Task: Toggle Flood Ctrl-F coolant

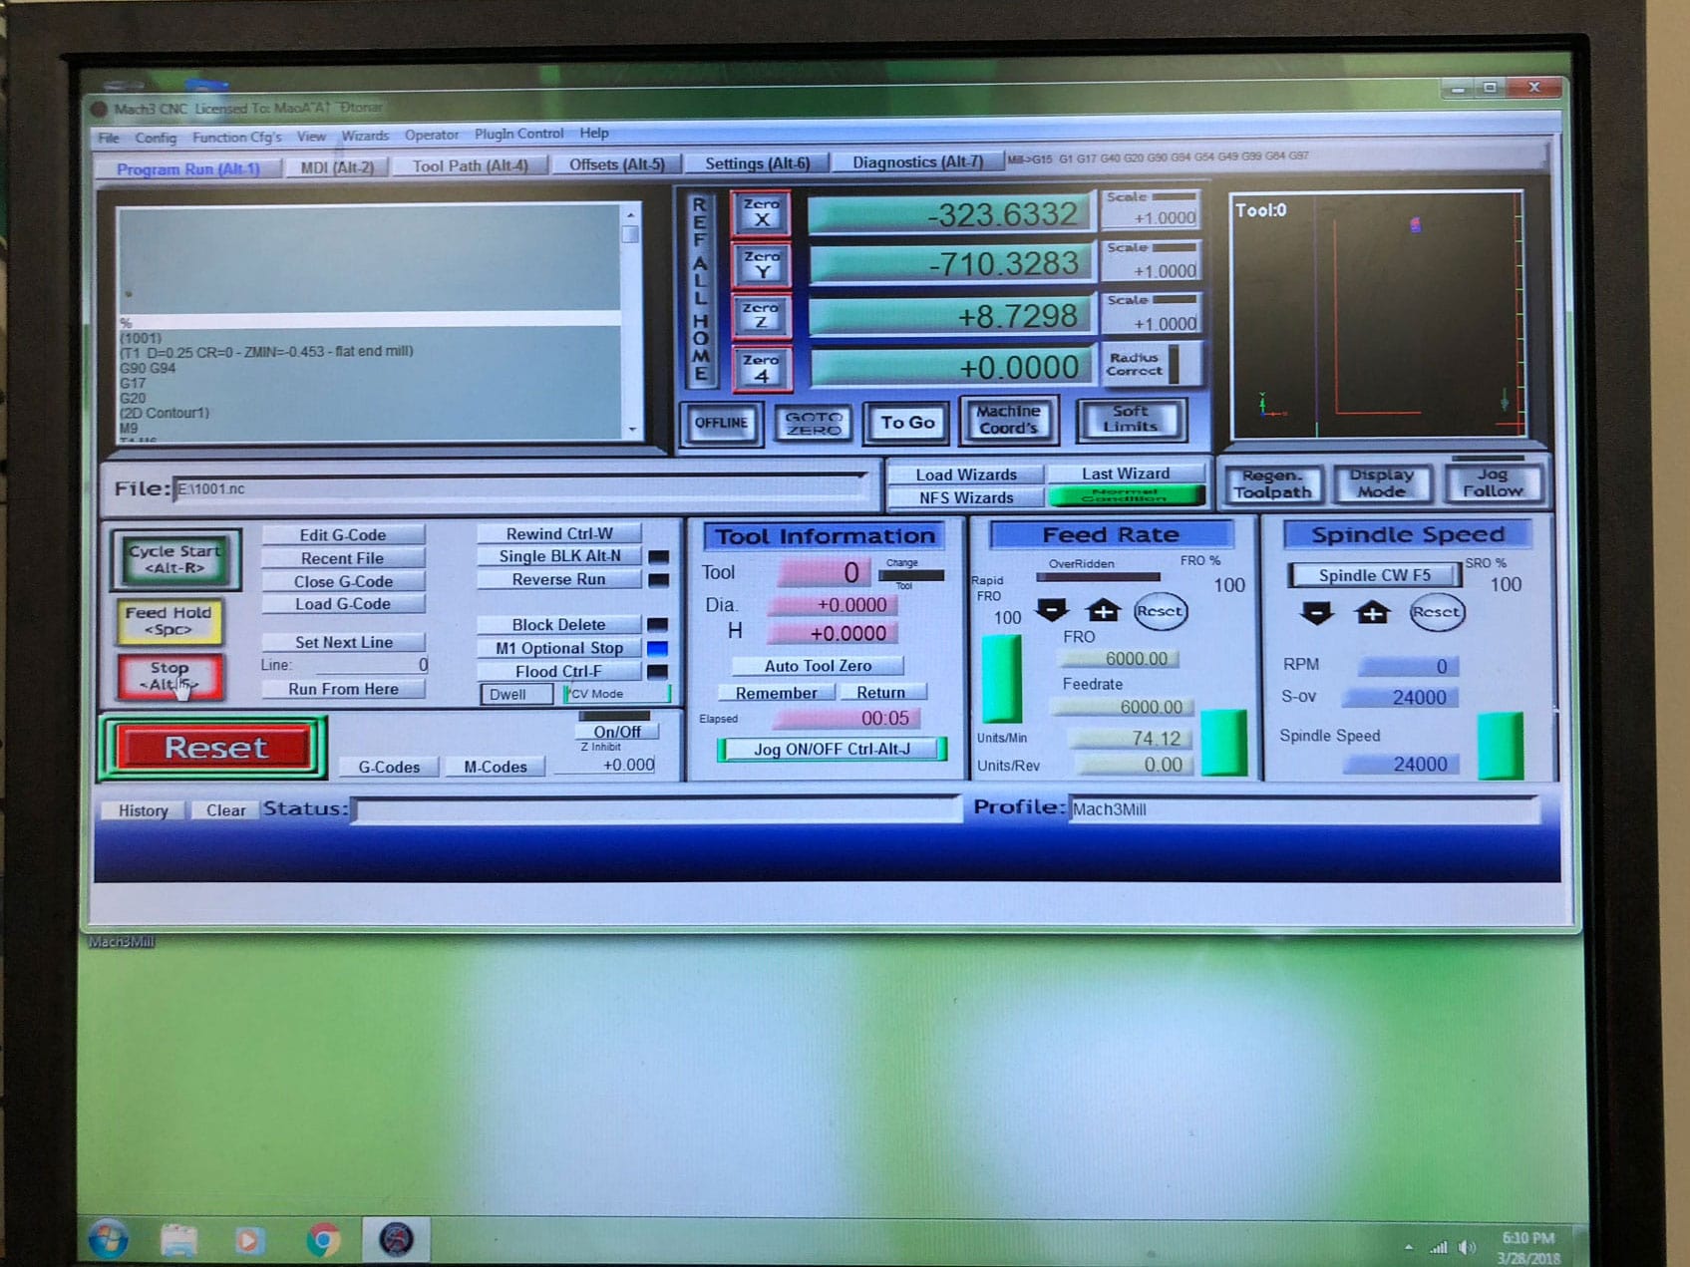Action: point(558,671)
